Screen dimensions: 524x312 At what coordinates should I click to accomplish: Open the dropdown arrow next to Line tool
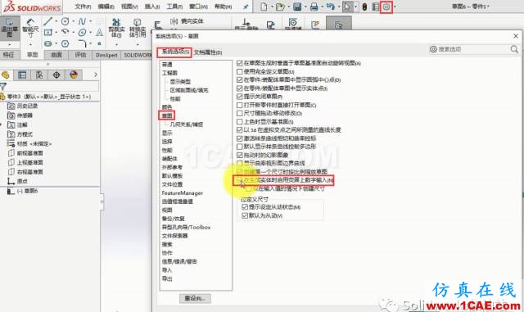[x=56, y=21]
